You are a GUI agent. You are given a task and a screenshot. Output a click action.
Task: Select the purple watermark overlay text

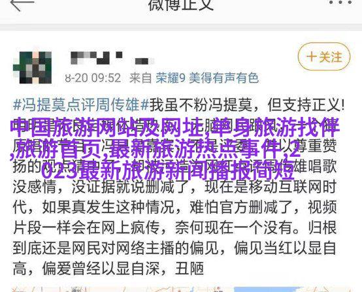pos(174,149)
